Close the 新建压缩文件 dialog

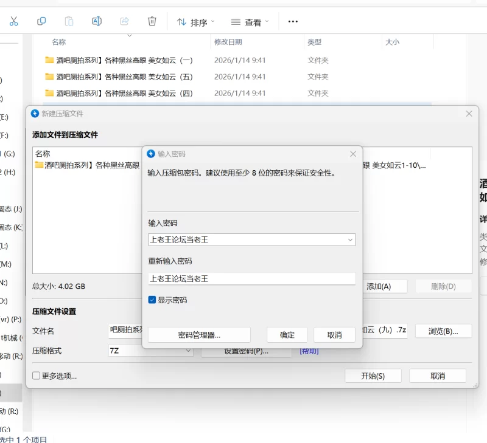coord(469,114)
